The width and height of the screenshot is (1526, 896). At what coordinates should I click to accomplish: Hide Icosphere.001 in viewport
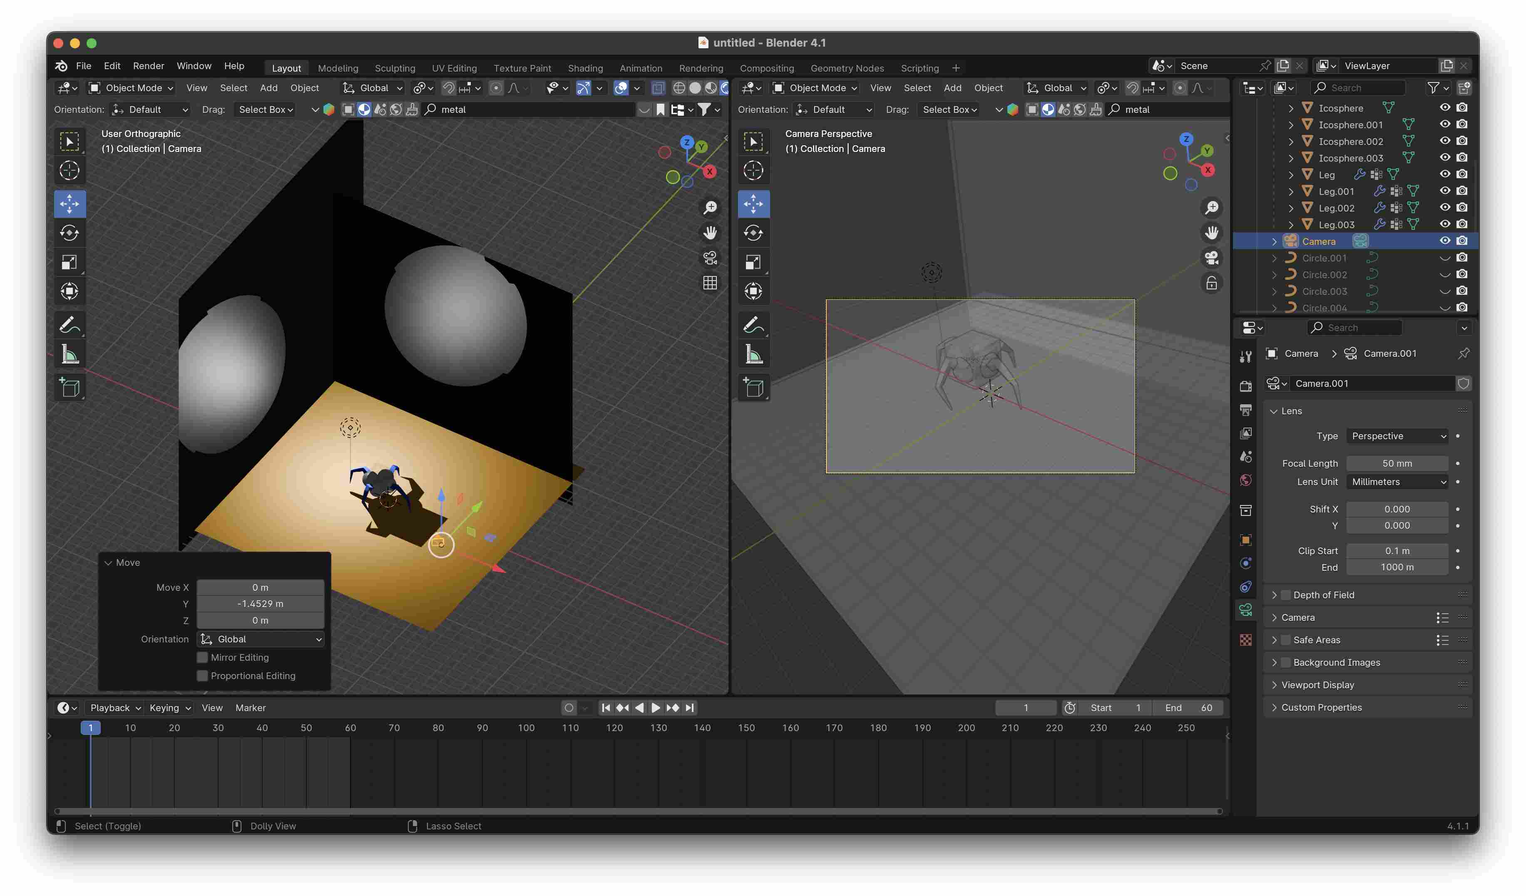(x=1445, y=124)
